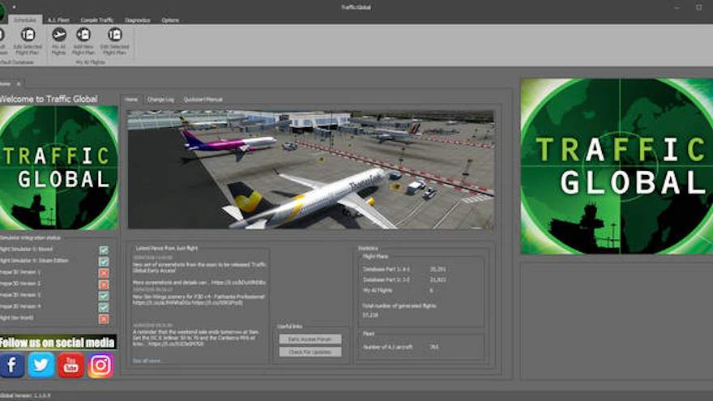Click the airport apron screenshot image

click(310, 169)
